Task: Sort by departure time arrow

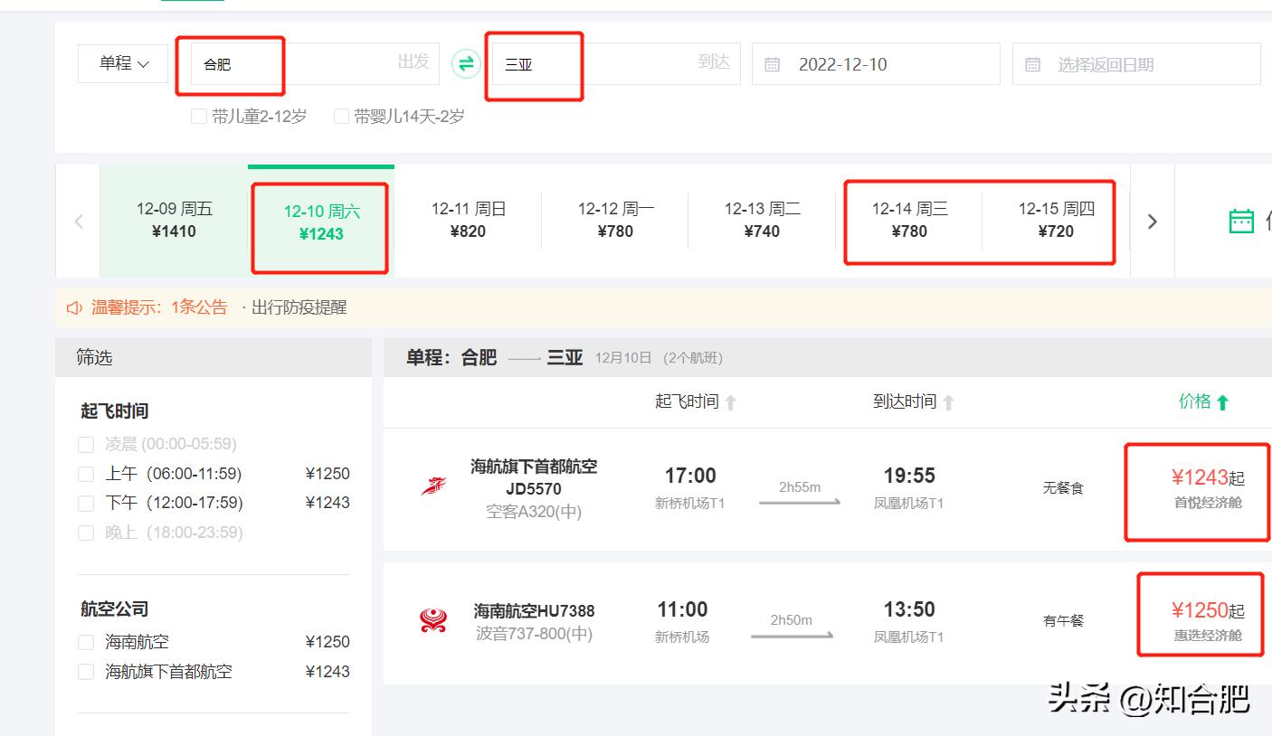Action: 731,402
